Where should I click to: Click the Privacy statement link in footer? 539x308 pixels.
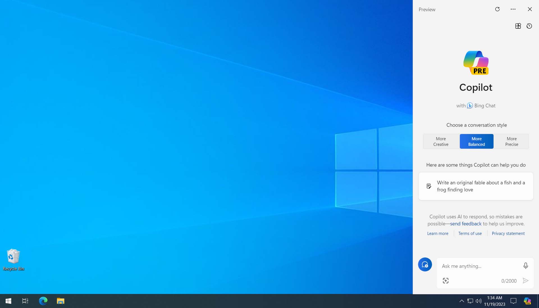[x=508, y=233]
